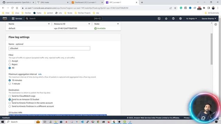Sort by the Name column arrow
Screen dimensions: 221x124
click(x=49, y=24)
